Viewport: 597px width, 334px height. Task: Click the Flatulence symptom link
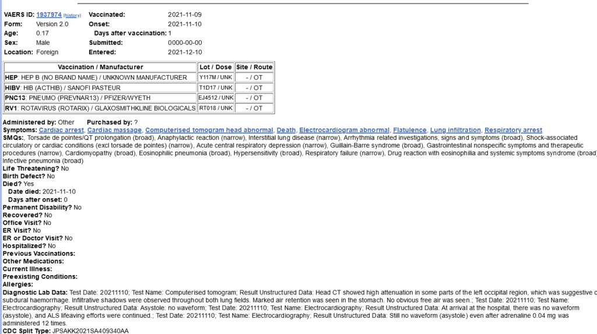[x=410, y=130]
